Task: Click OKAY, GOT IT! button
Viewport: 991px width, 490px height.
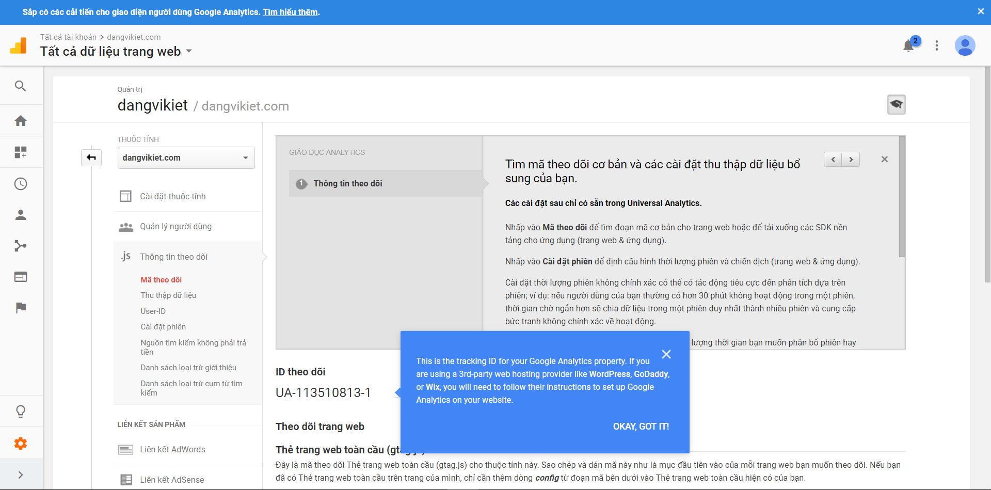Action: [x=641, y=426]
